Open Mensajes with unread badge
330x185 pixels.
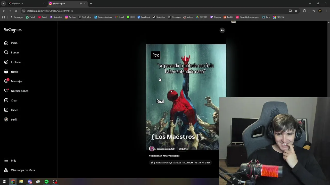click(x=13, y=81)
